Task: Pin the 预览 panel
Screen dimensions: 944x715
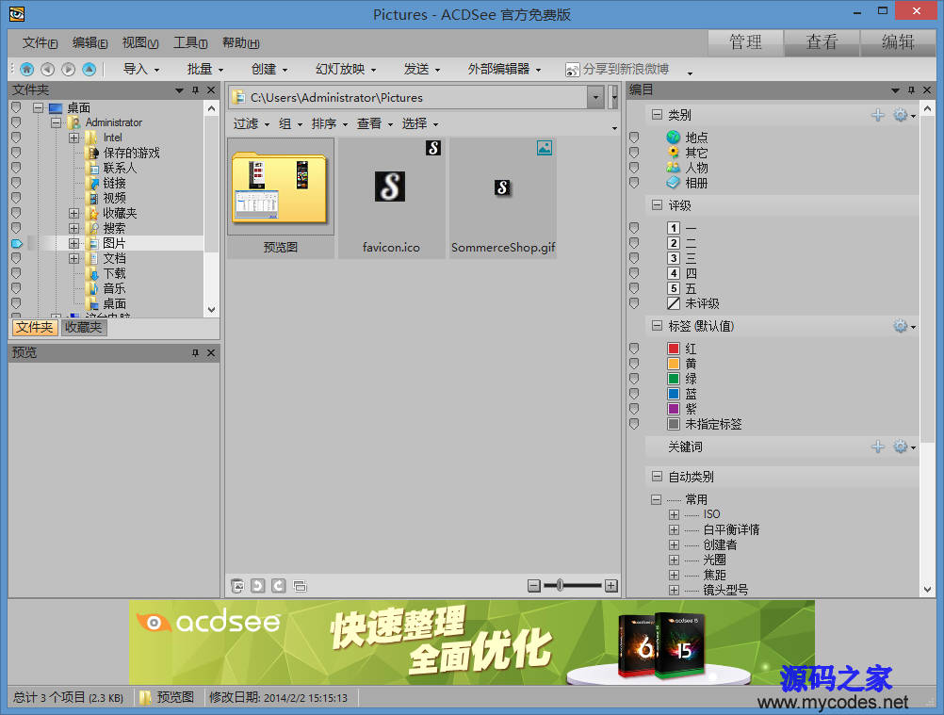Action: pyautogui.click(x=195, y=352)
